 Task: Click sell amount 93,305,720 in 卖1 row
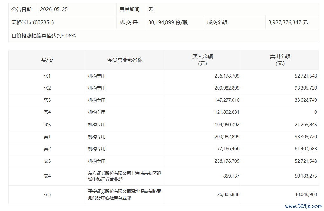[x=306, y=137]
